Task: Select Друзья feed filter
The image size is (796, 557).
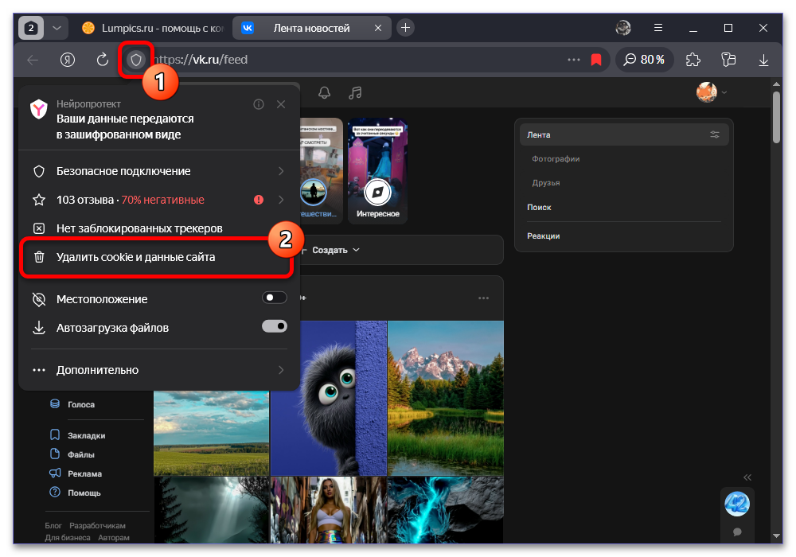Action: [x=546, y=183]
